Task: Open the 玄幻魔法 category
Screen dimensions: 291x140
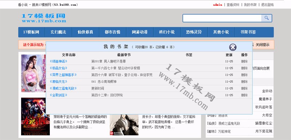Action: point(59,32)
